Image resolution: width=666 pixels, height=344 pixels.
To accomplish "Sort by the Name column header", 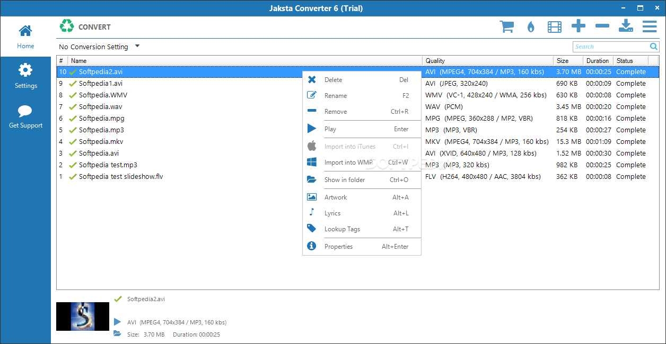I will click(245, 61).
